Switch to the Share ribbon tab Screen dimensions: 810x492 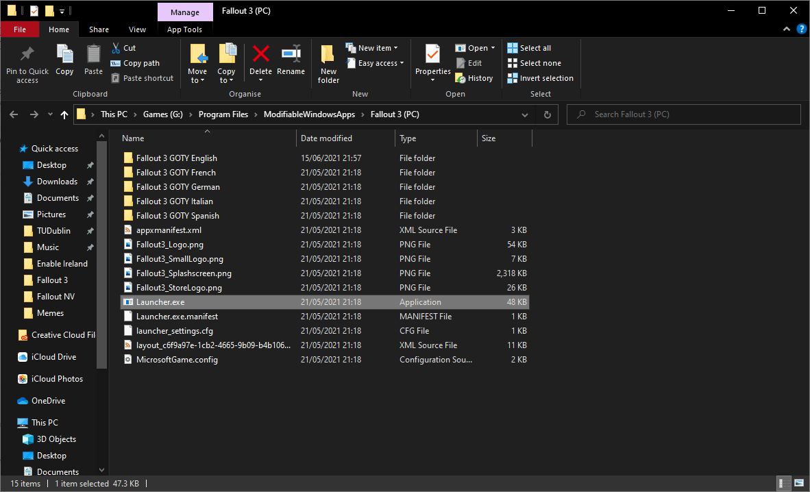pyautogui.click(x=99, y=29)
